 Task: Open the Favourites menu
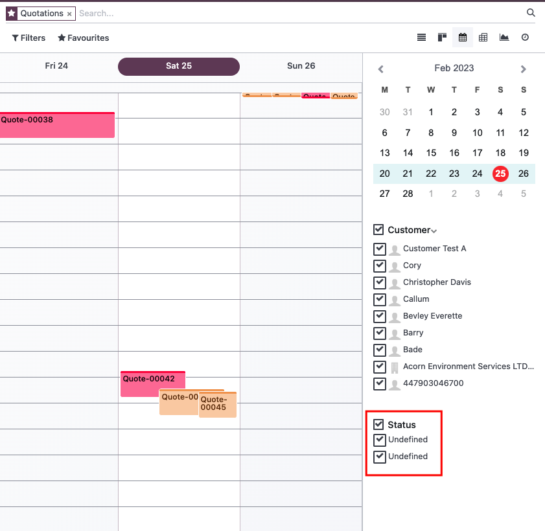coord(83,38)
